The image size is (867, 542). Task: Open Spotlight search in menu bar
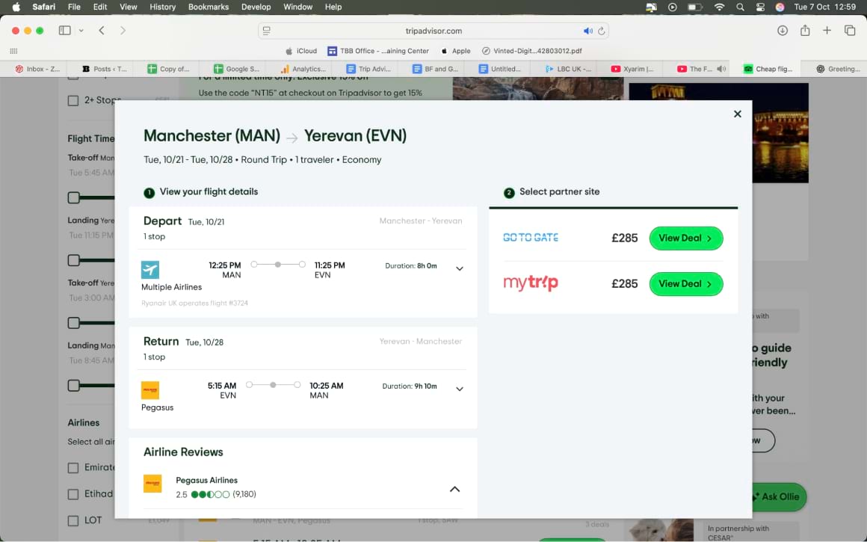click(740, 7)
